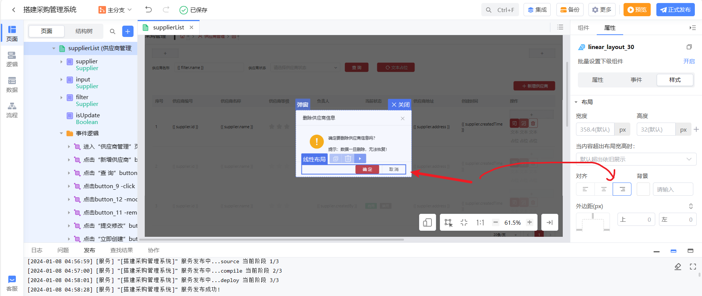Expand the input variable node
Image resolution: width=702 pixels, height=296 pixels.
(61, 80)
